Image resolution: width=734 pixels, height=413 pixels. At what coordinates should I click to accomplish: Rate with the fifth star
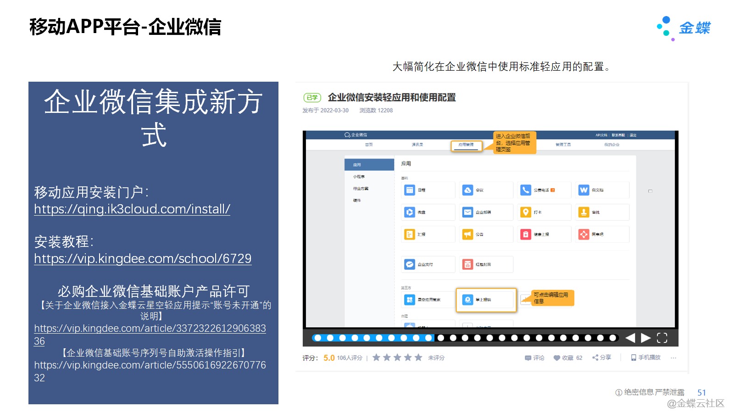click(418, 357)
